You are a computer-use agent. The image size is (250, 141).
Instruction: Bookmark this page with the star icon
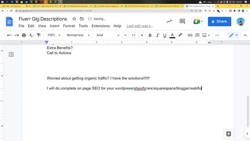[x=200, y=11]
